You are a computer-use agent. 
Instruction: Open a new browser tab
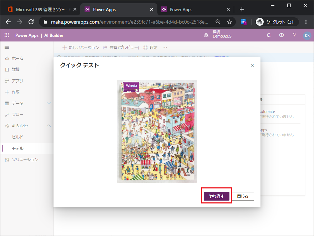[242, 9]
